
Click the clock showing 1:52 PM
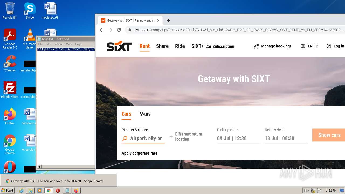331,190
